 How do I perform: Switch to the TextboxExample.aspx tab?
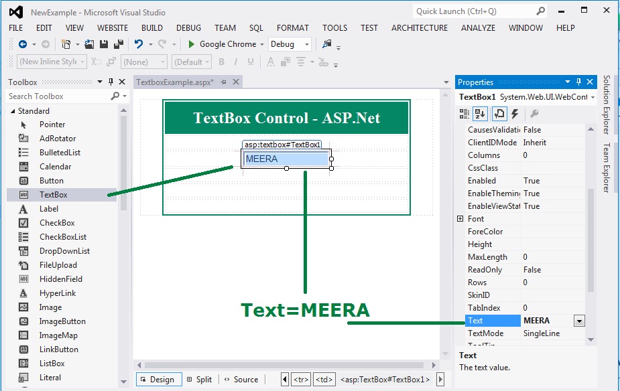(x=174, y=82)
